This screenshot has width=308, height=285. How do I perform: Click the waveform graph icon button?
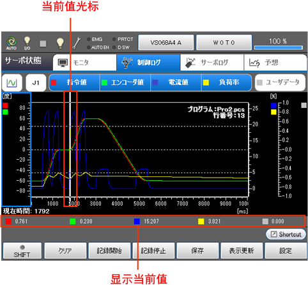coord(12,82)
